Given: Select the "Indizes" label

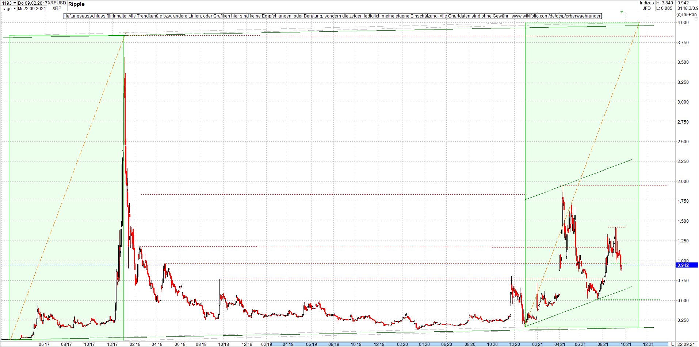Looking at the screenshot, I should coord(646,3).
